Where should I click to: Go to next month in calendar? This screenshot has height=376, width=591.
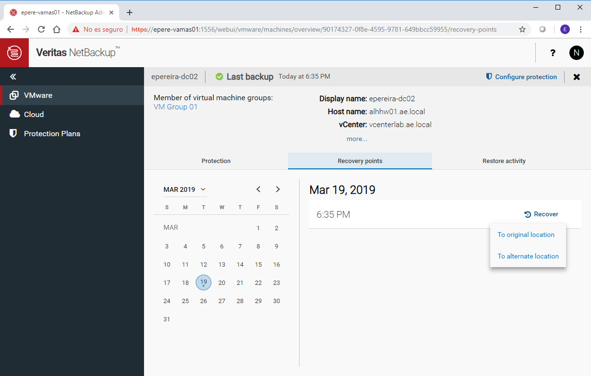coord(277,189)
